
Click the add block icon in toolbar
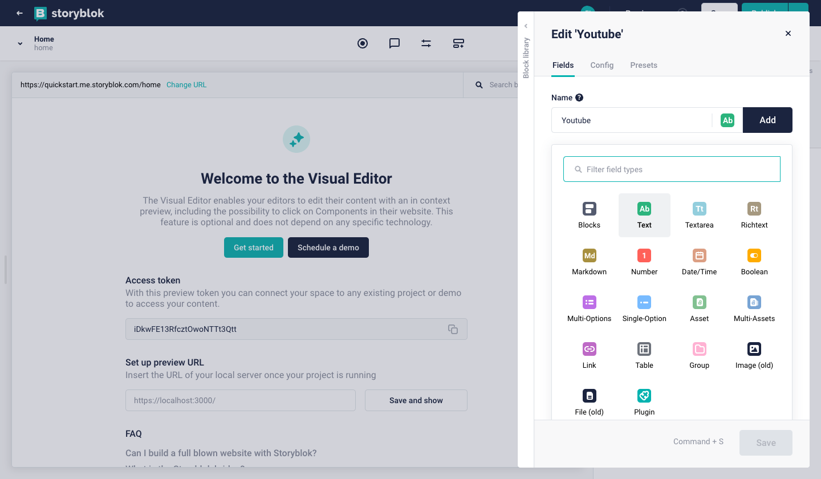click(x=458, y=43)
